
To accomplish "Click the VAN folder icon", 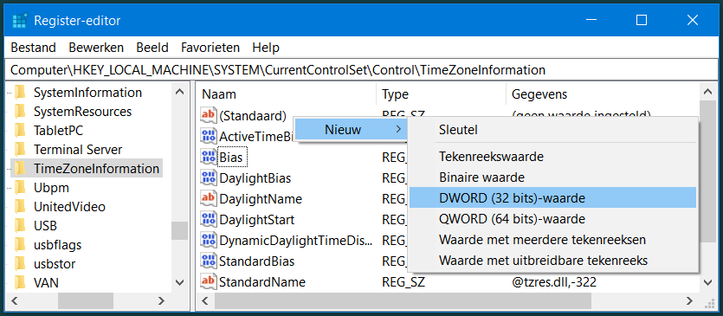I will 20,282.
